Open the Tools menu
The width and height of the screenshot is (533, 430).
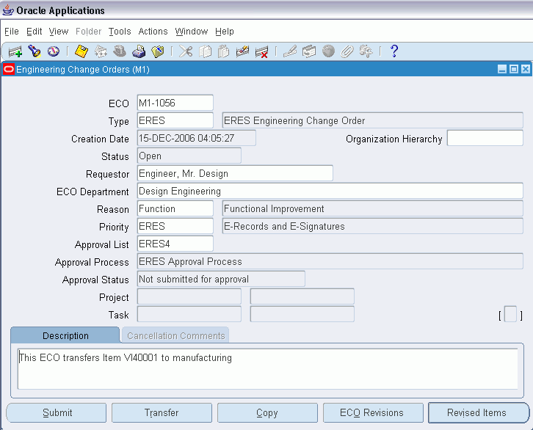pos(120,32)
